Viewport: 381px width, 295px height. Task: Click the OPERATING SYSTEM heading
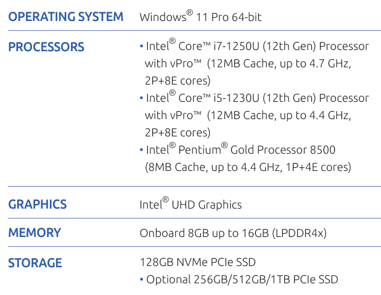65,17
